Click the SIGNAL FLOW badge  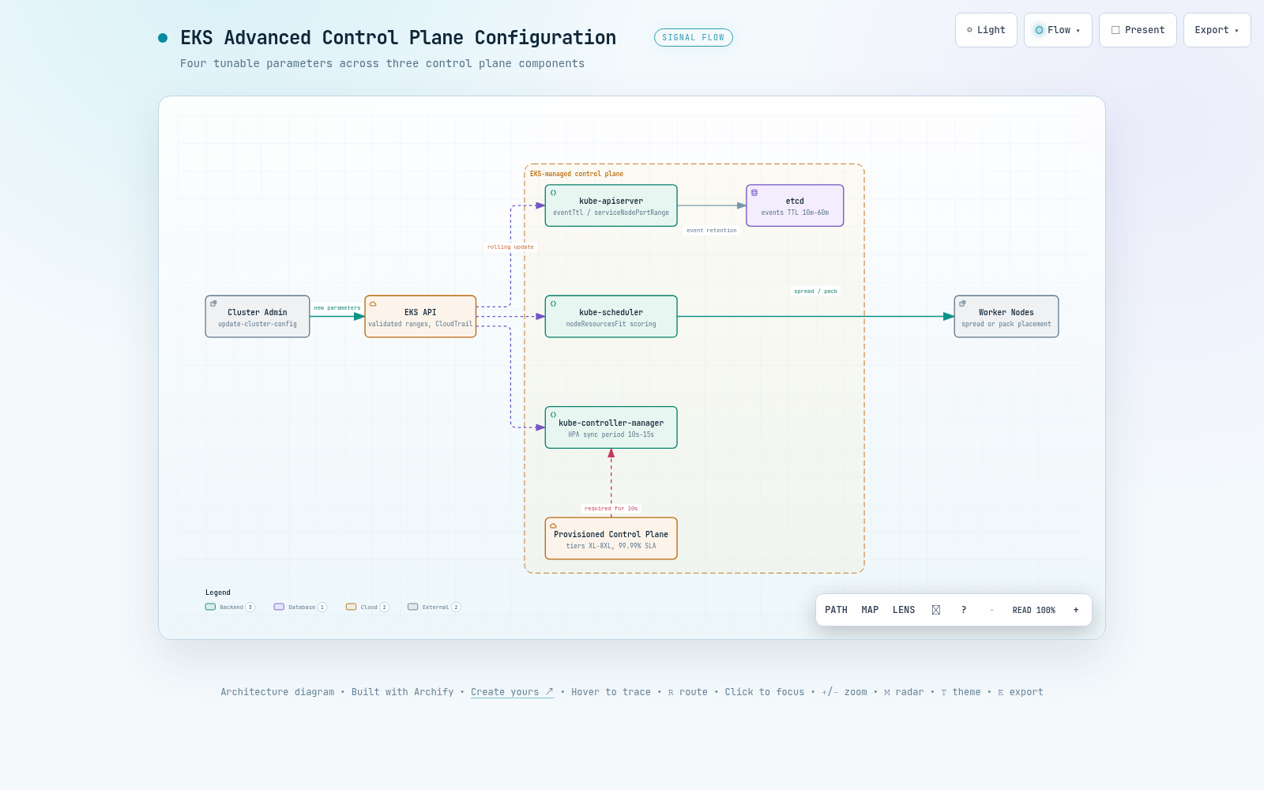coord(694,38)
